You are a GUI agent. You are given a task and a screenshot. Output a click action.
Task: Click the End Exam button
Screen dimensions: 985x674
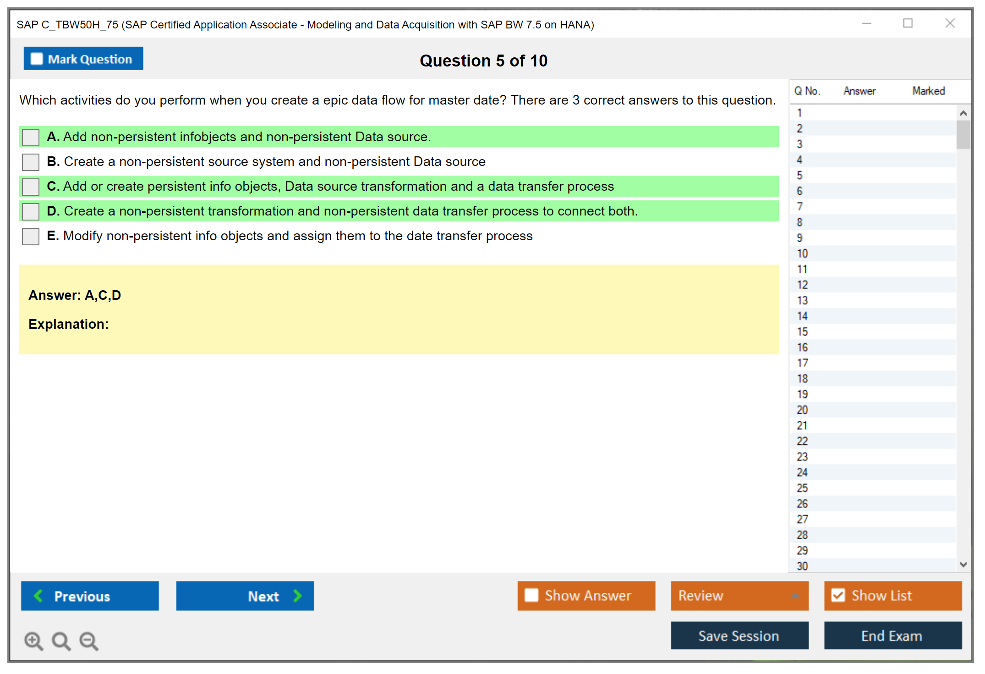tap(892, 635)
